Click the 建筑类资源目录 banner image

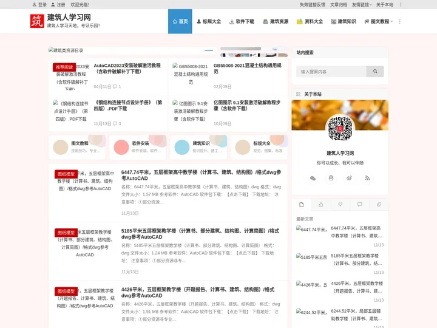132,50
